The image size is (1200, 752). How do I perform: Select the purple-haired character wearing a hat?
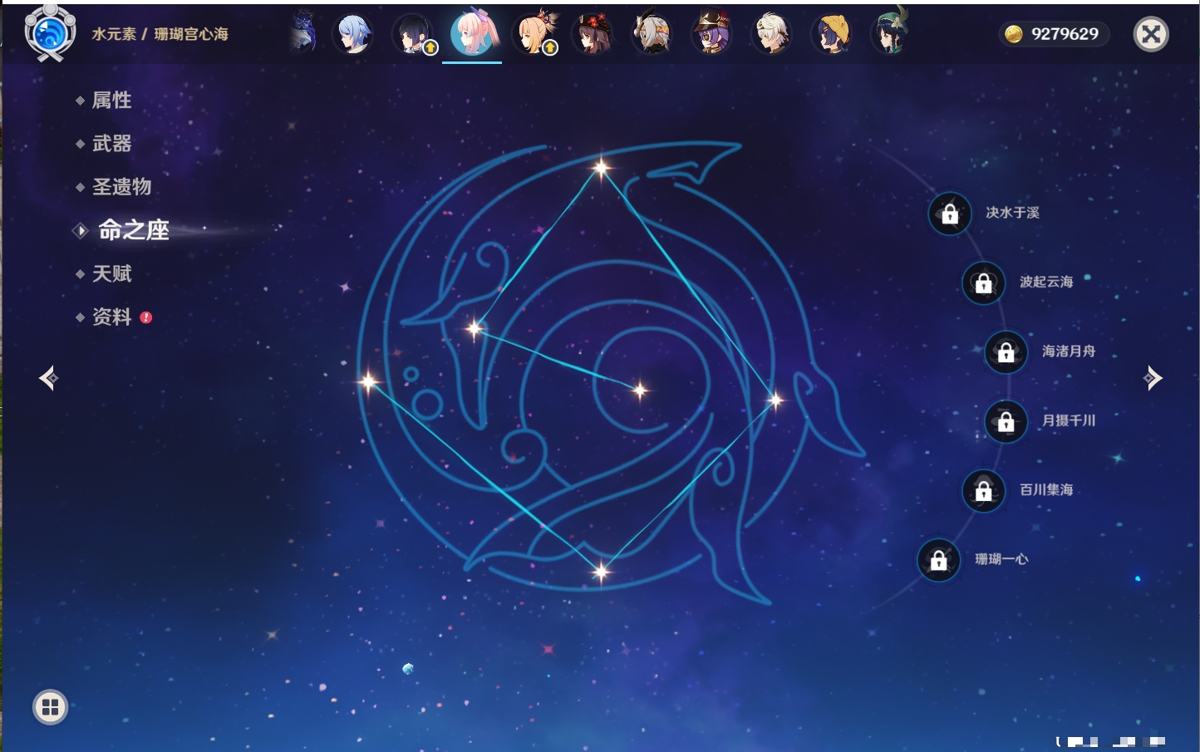[711, 34]
